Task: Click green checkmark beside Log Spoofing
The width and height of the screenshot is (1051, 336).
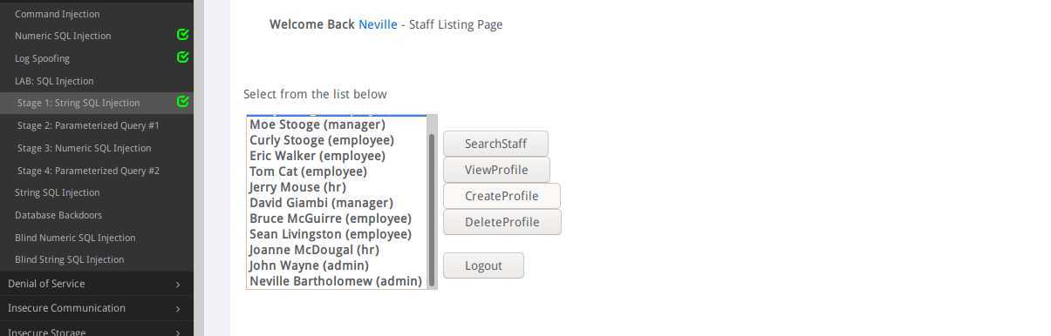Action: (182, 57)
